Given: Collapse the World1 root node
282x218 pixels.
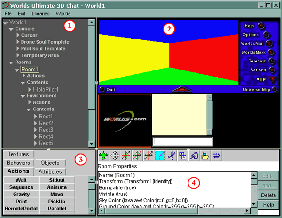Looking at the screenshot, I should coord(5,23).
